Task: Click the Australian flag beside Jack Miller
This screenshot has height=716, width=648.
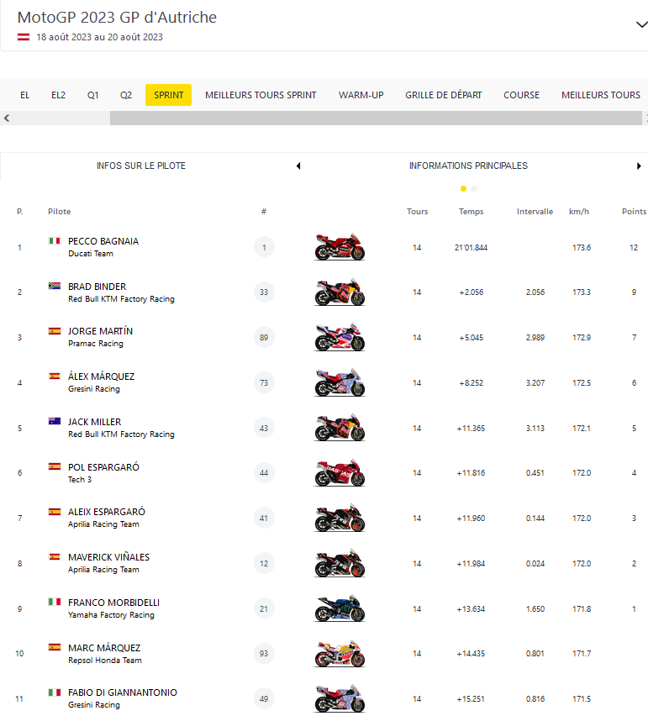Action: pyautogui.click(x=55, y=422)
